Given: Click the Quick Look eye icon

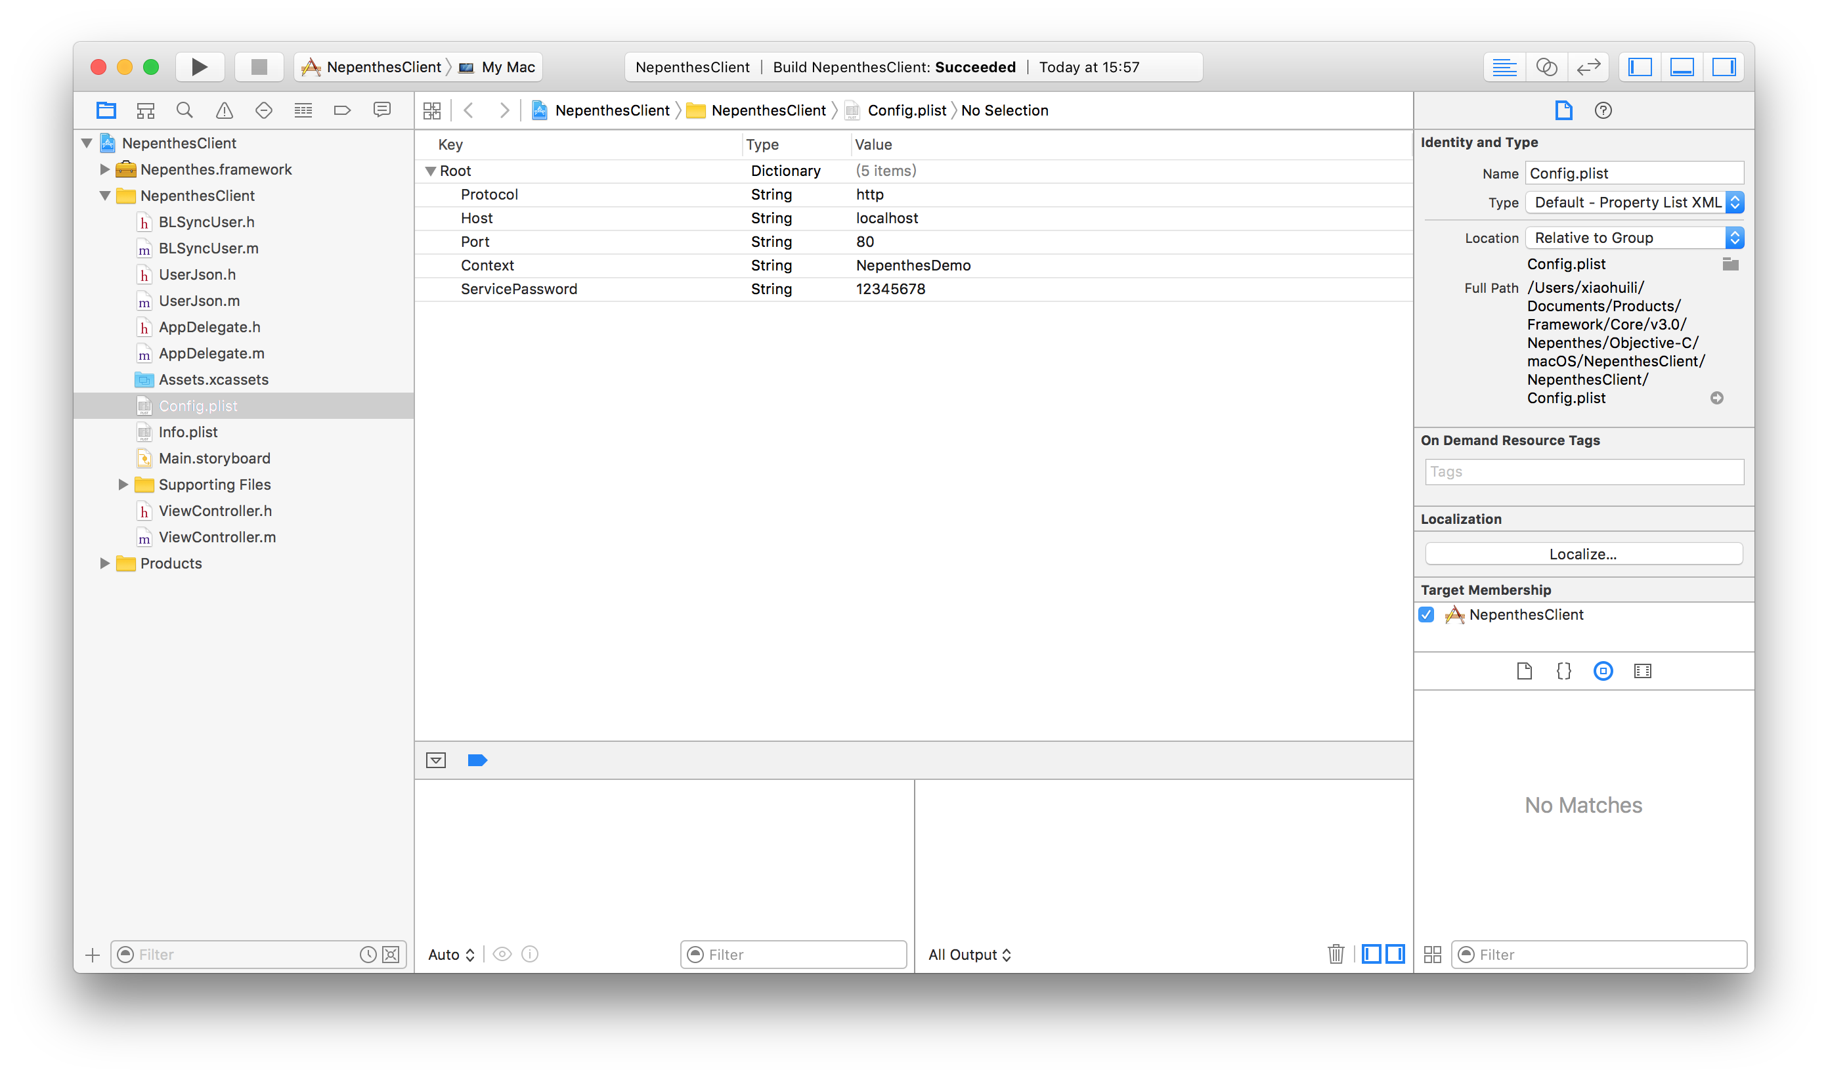Looking at the screenshot, I should pyautogui.click(x=502, y=954).
